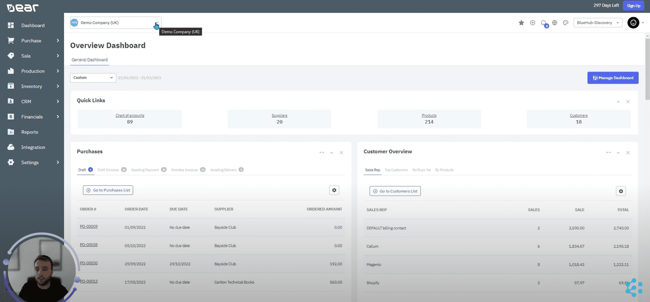
Task: Select the Inventory icon in the sidebar
Action: 11,86
